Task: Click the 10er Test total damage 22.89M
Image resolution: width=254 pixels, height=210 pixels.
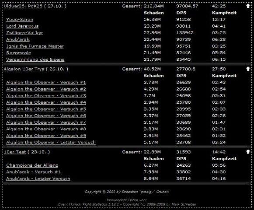Action: pyautogui.click(x=152, y=152)
